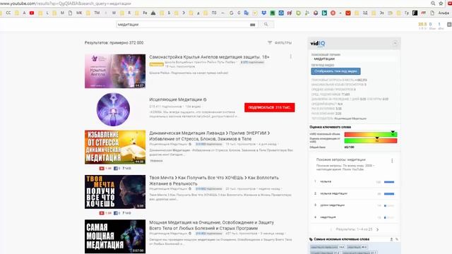Select similar query row 1 музыка

[355, 182]
